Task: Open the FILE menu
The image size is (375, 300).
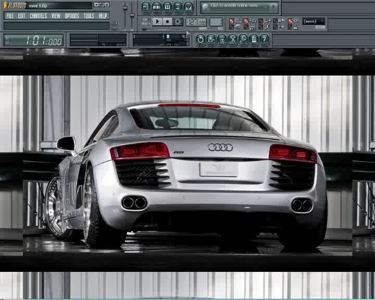Action: (10, 16)
